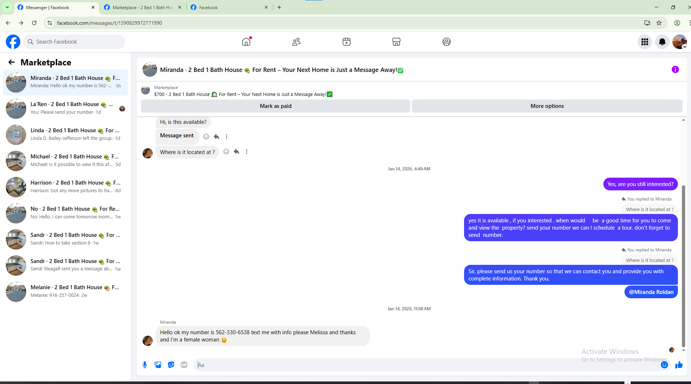Open more options for Message sent
This screenshot has height=384, width=691.
tap(227, 137)
